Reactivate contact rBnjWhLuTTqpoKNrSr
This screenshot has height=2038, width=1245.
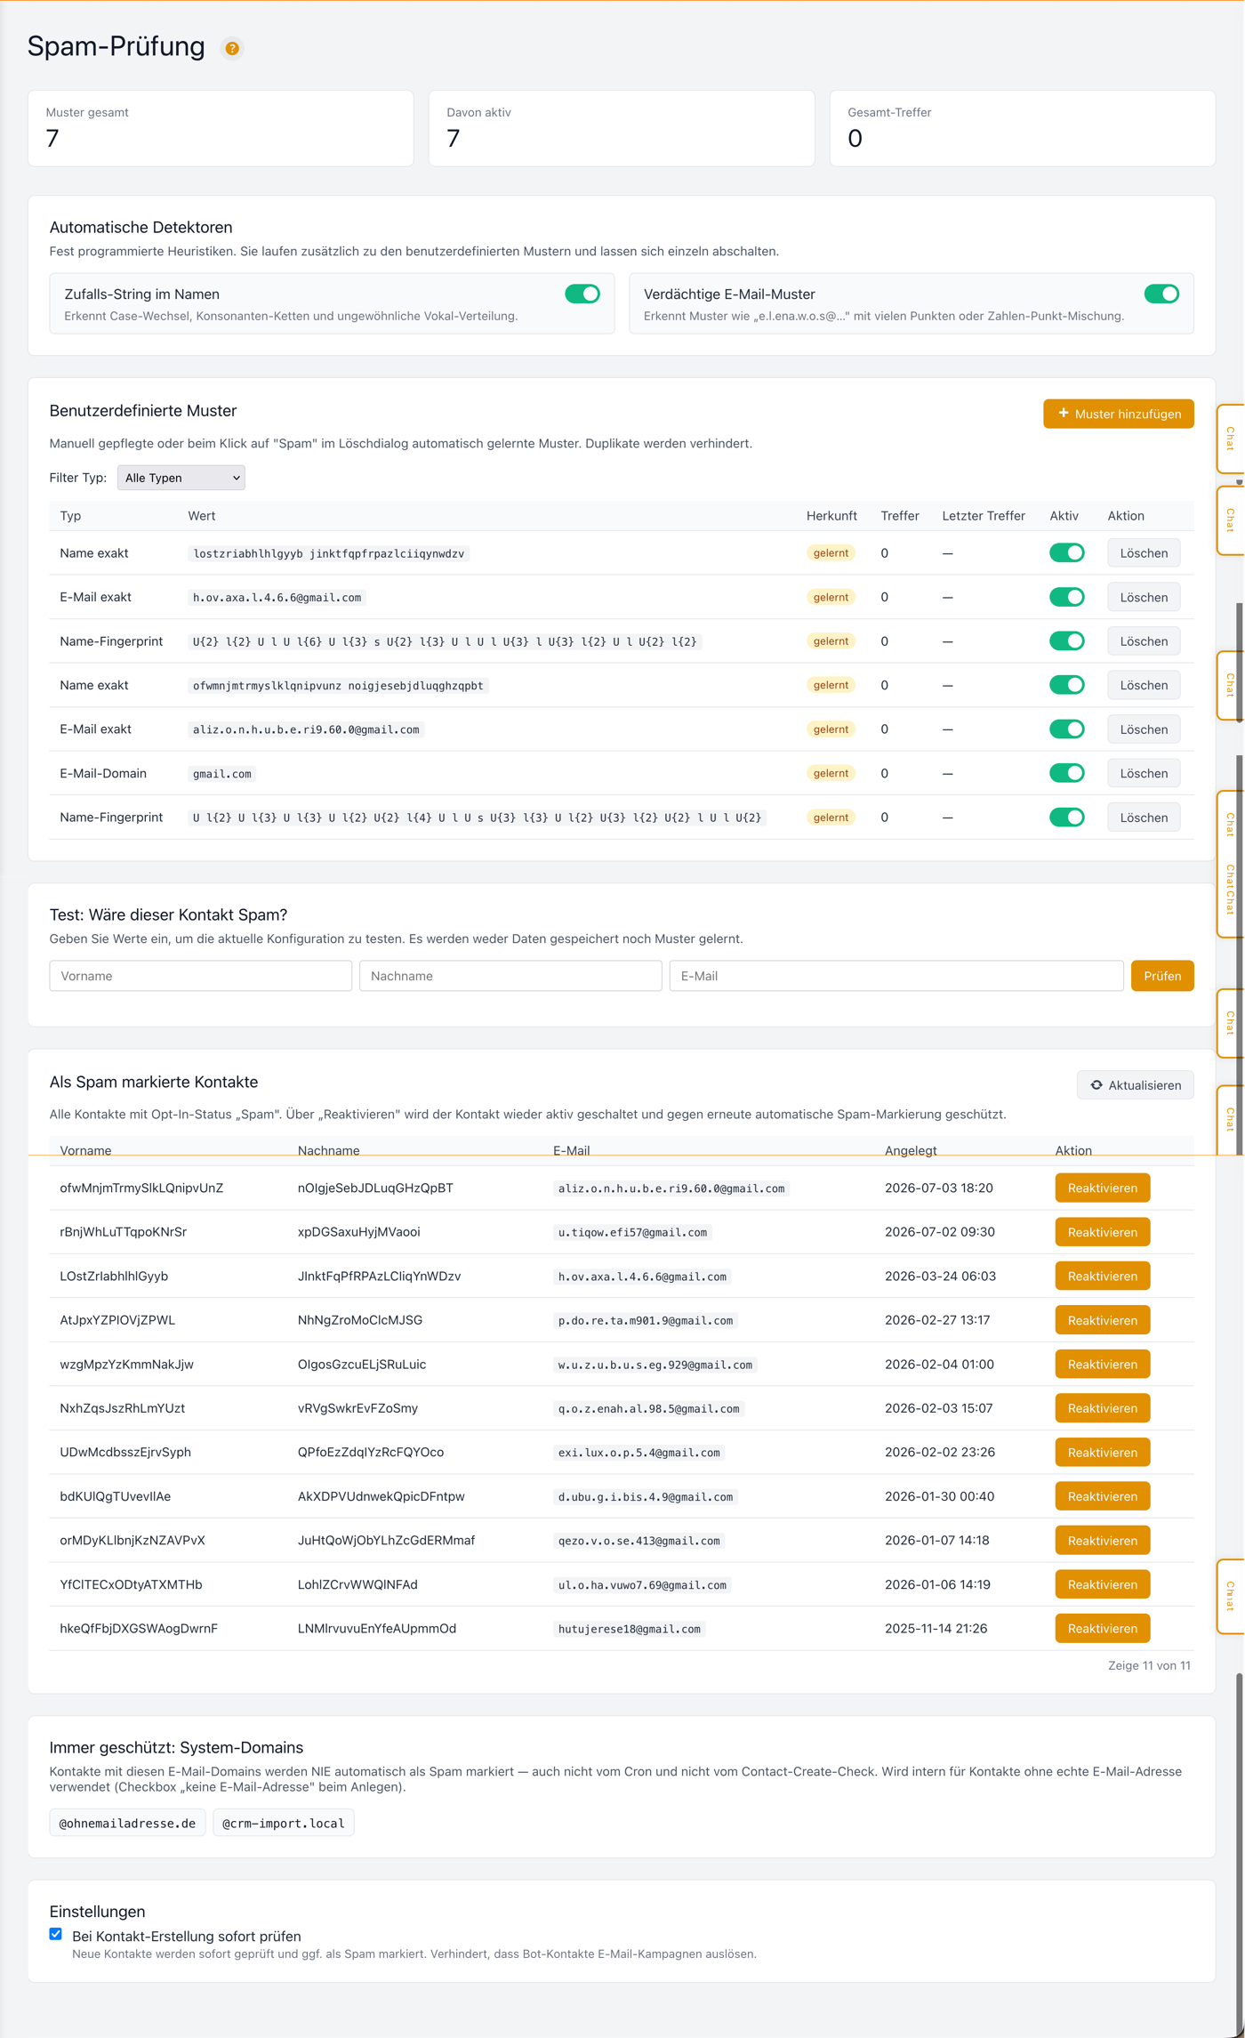1102,1232
